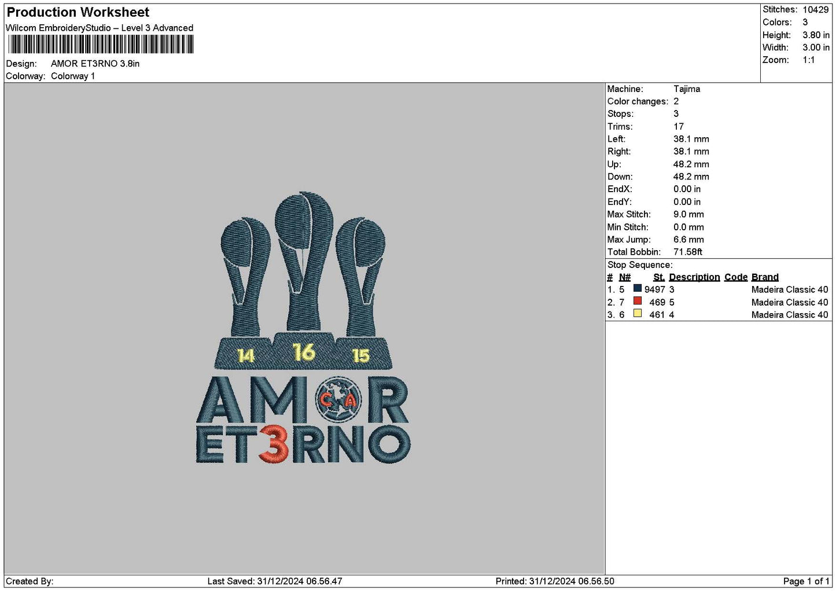Image resolution: width=836 pixels, height=591 pixels.
Task: Click the 'Production Worksheet' title
Action: point(78,12)
